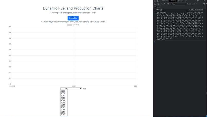Expand the Array(6) log entry
The image size is (207, 117).
156,10
